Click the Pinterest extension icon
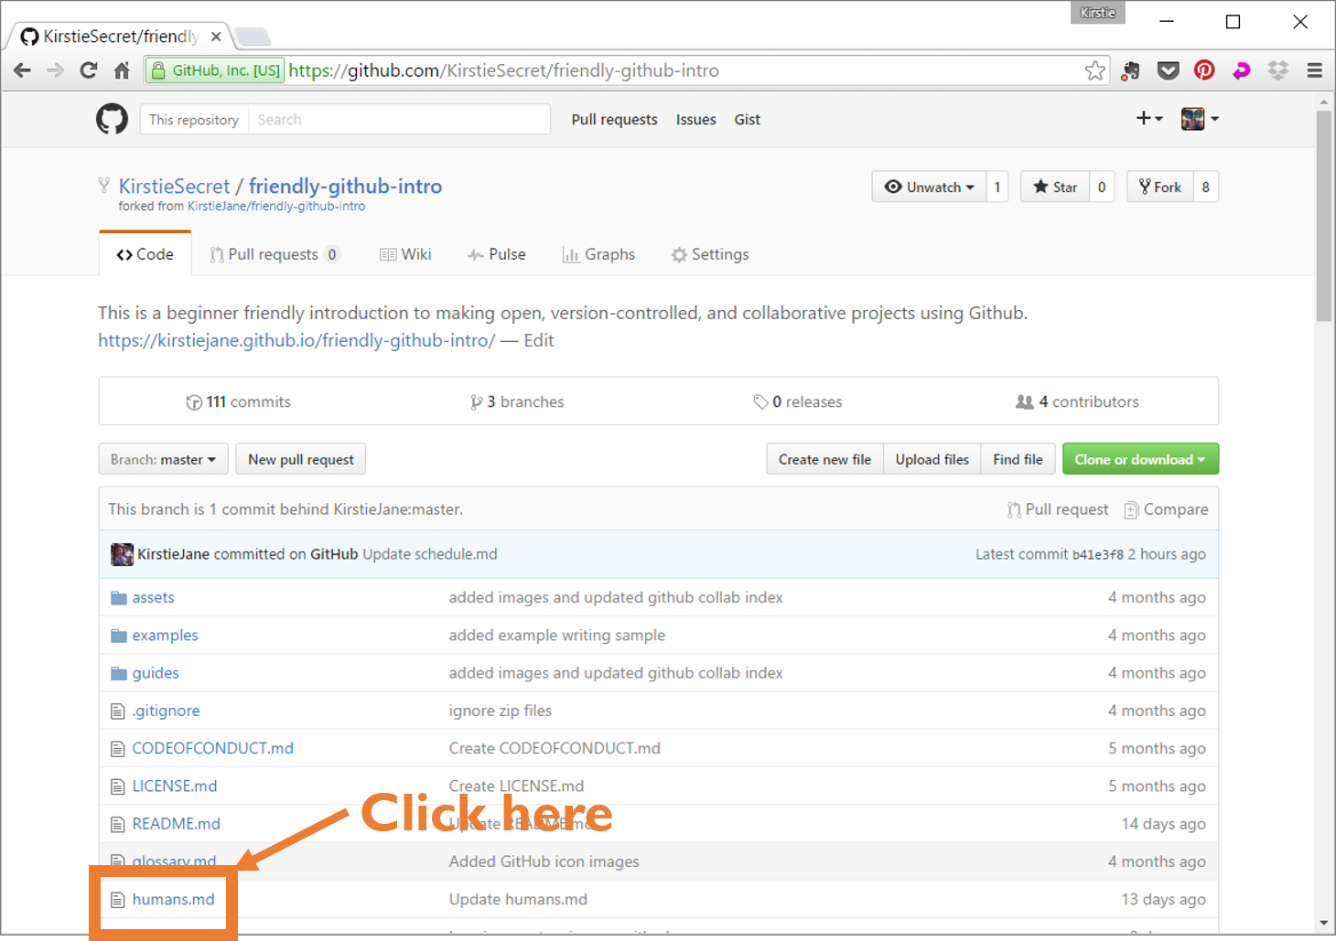1336x941 pixels. coord(1204,70)
